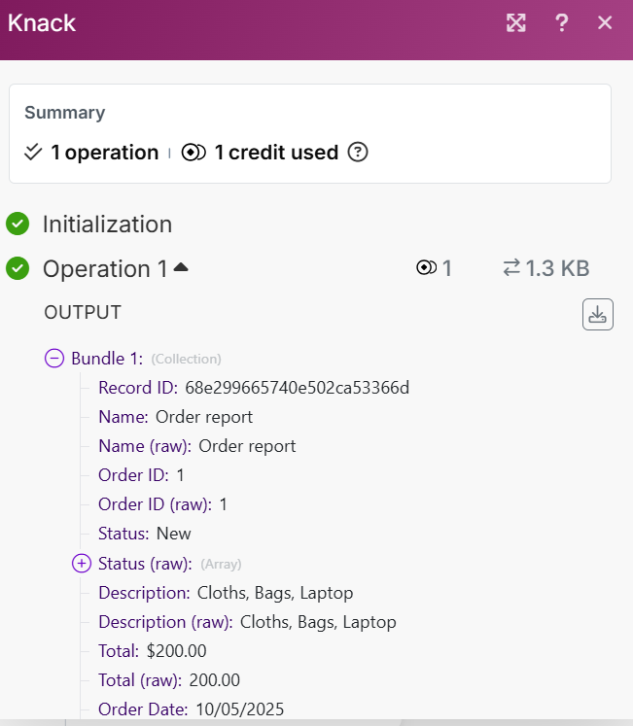Click the Initialization step label
This screenshot has height=726, width=633.
pos(107,225)
